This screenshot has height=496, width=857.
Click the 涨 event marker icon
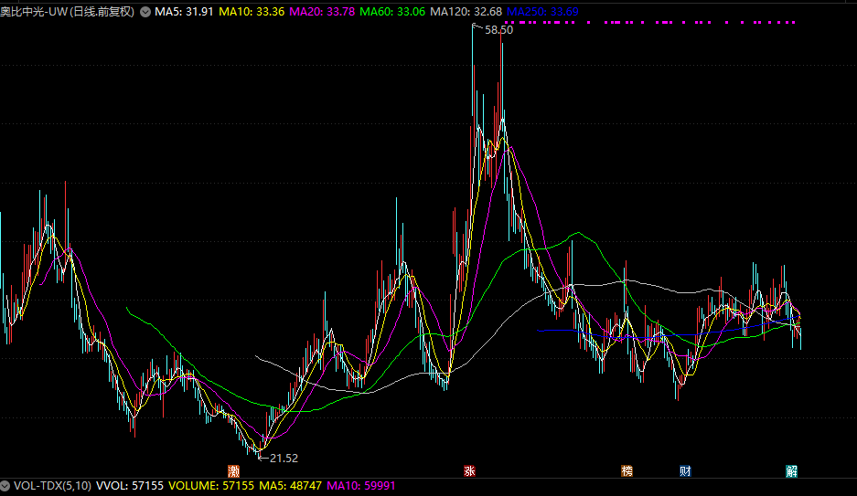coord(469,470)
